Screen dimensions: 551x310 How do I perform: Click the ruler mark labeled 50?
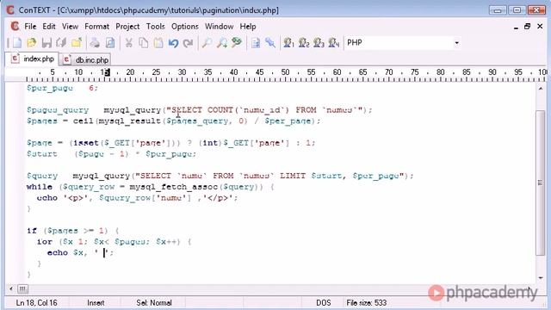click(x=285, y=72)
